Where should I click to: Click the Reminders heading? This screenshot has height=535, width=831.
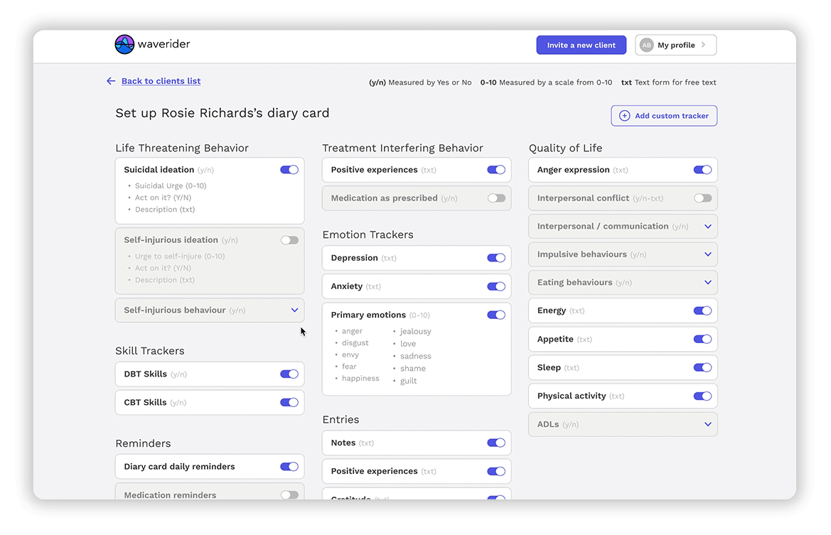click(143, 443)
